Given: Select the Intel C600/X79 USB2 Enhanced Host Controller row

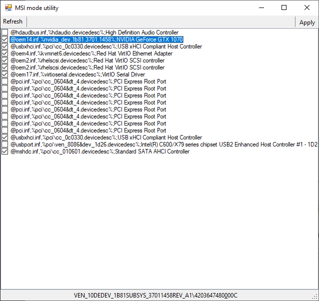Looking at the screenshot, I should click(x=164, y=144).
